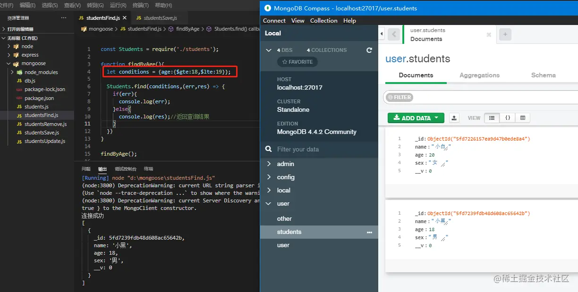Expand the 打开的编辑器 section
578x292 pixels.
pos(4,29)
